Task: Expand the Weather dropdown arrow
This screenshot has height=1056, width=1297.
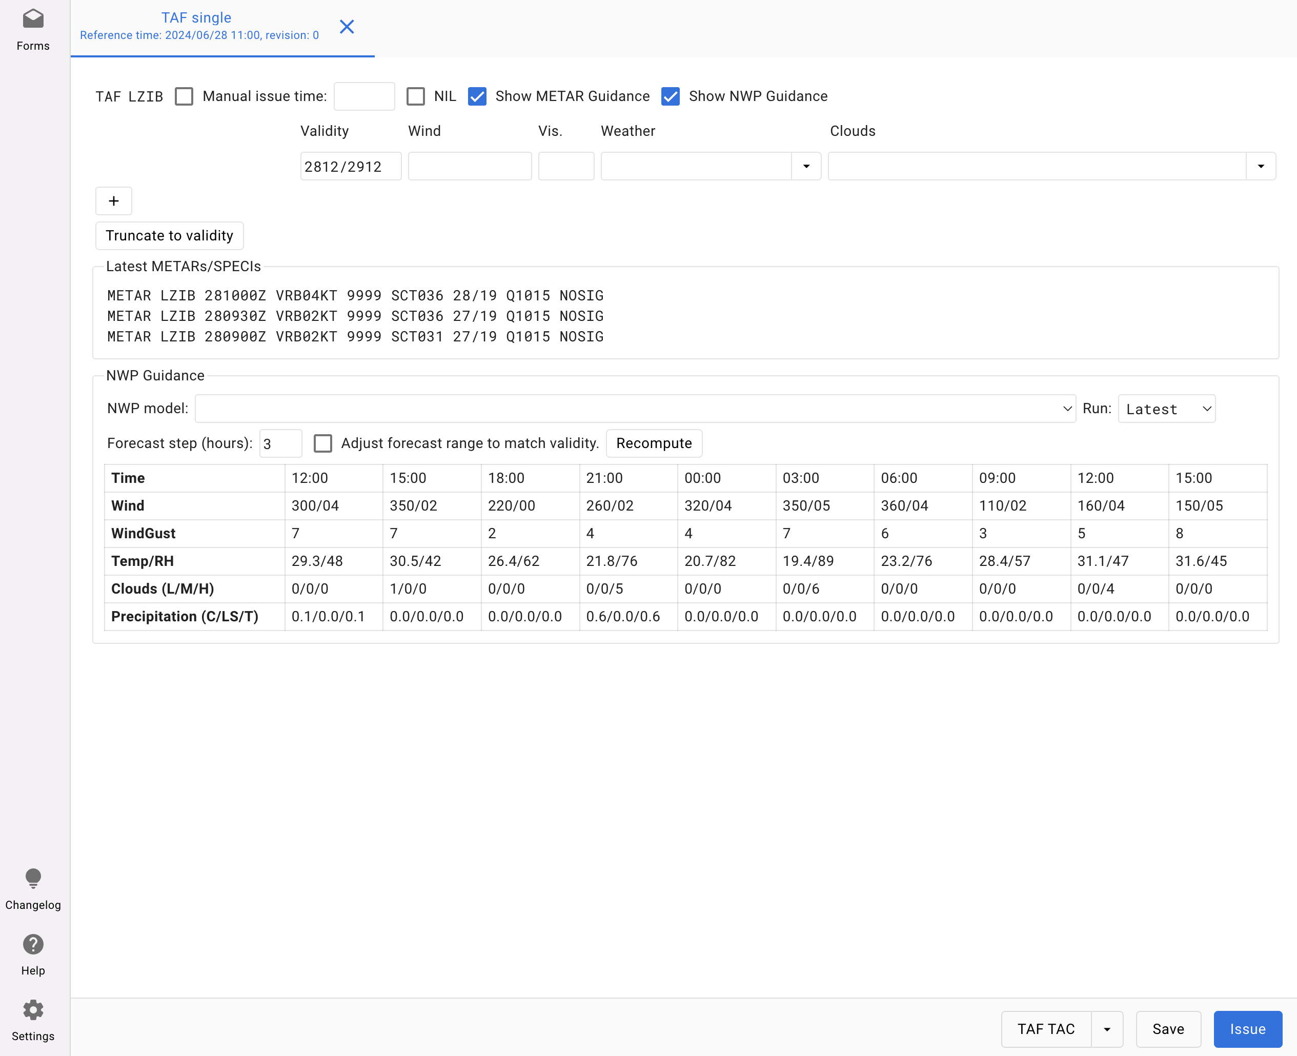Action: [807, 166]
